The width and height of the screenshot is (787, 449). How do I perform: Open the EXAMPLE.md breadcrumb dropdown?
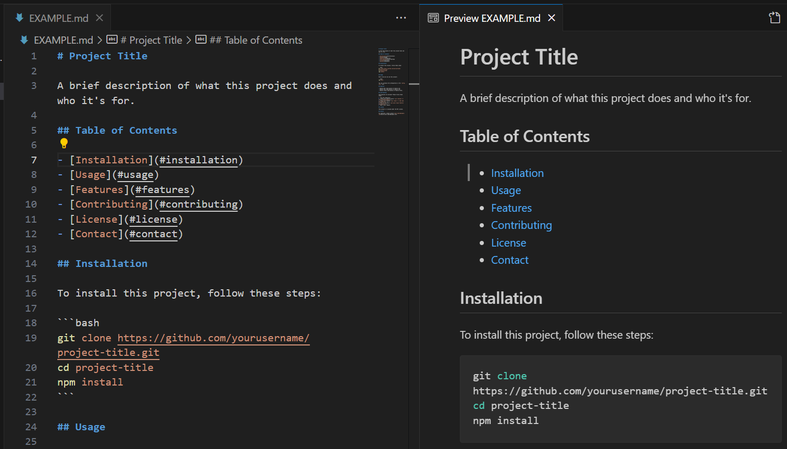coord(64,40)
